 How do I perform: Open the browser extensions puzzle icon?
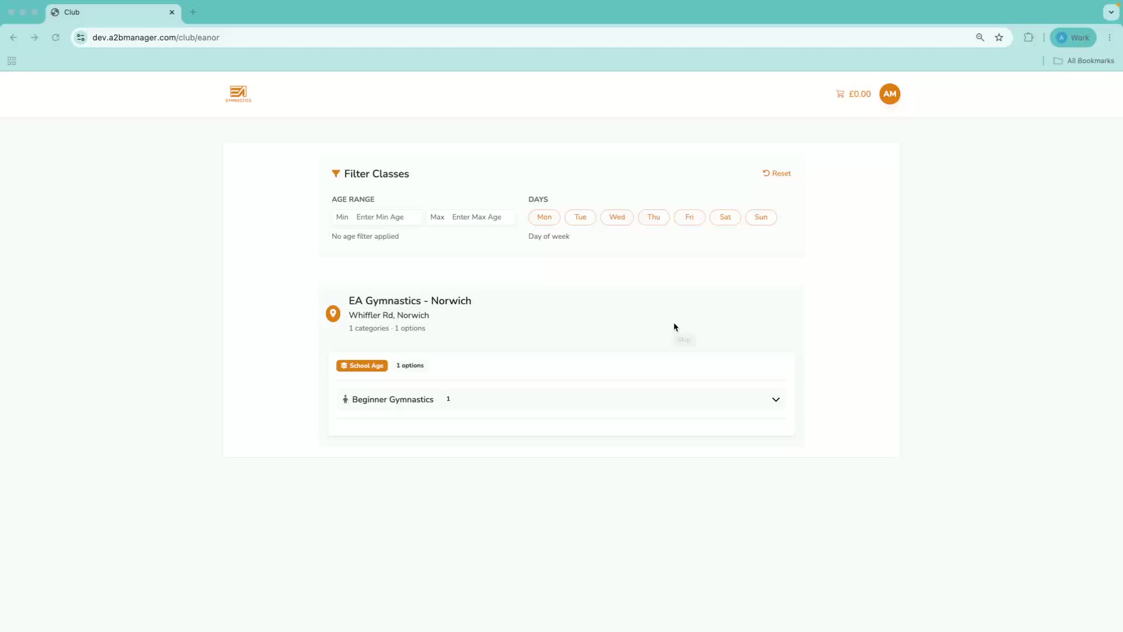(x=1029, y=37)
